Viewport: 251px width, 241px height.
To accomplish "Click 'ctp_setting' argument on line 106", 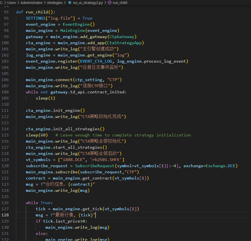I will coord(89,80).
